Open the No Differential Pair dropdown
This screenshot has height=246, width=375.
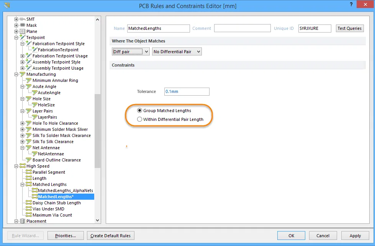(177, 52)
